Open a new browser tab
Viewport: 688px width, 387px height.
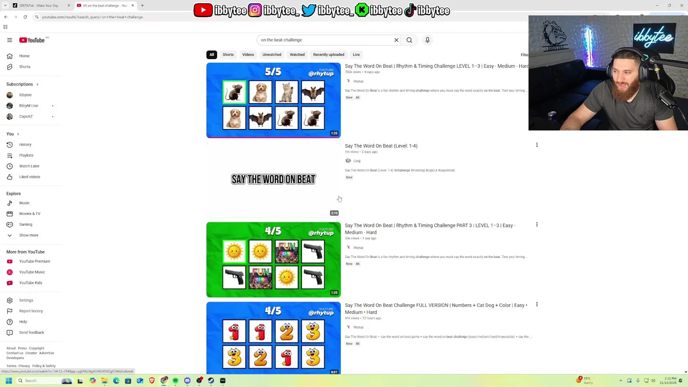pos(142,5)
